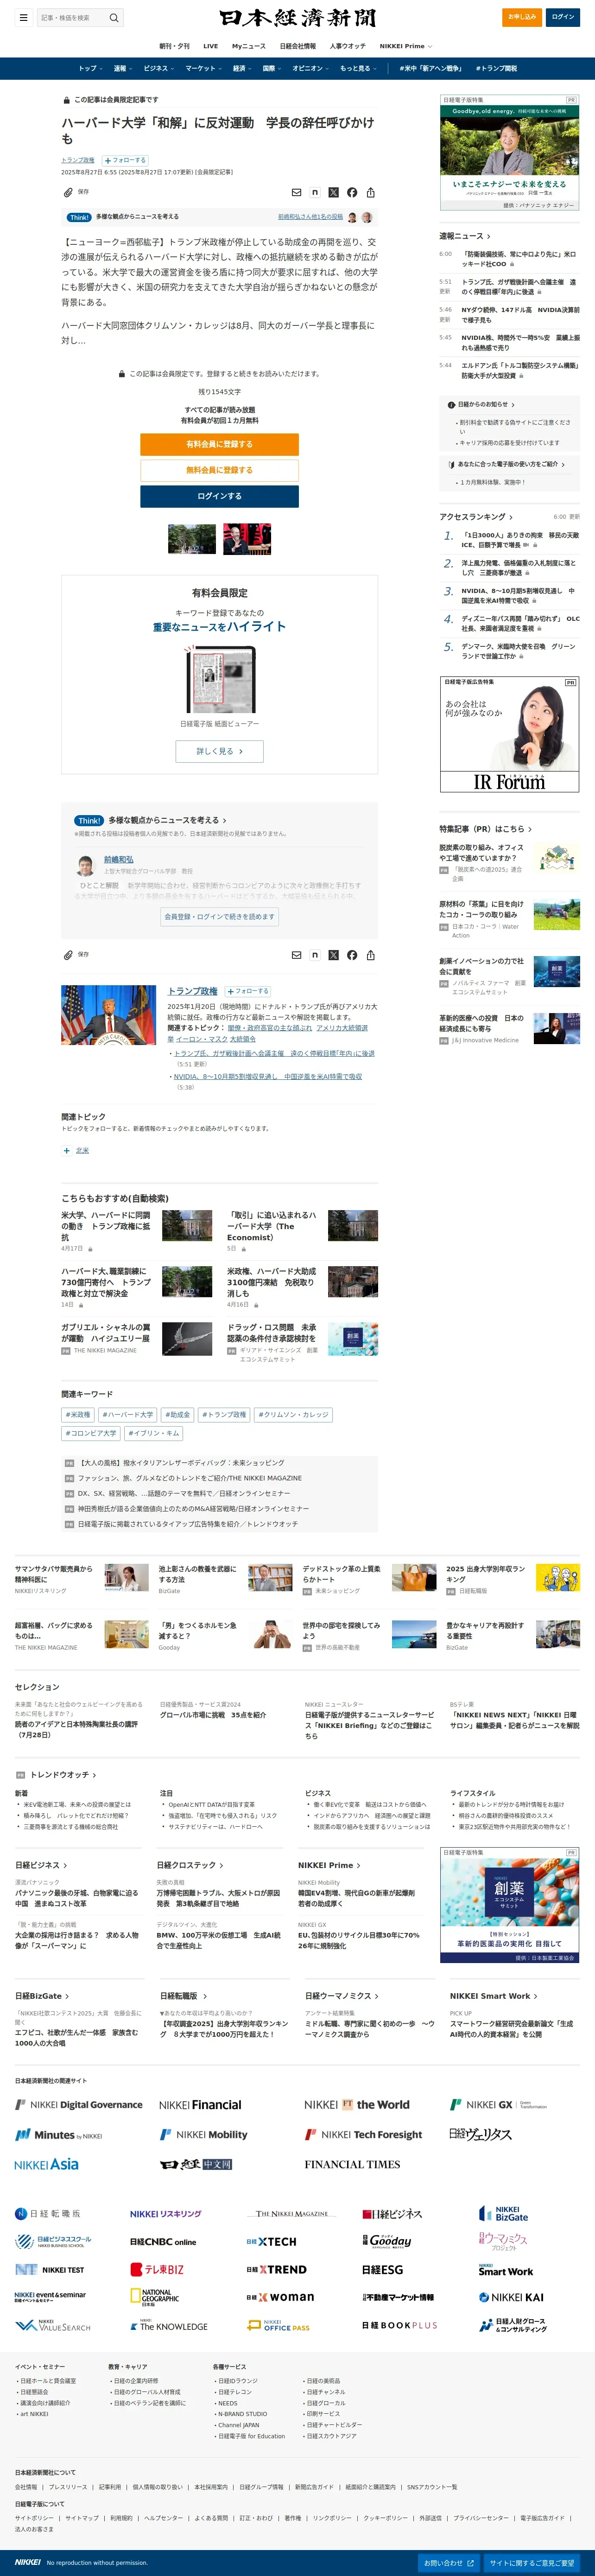Toggle フォローする beside the トランプ政権 tag under headline

pos(125,160)
